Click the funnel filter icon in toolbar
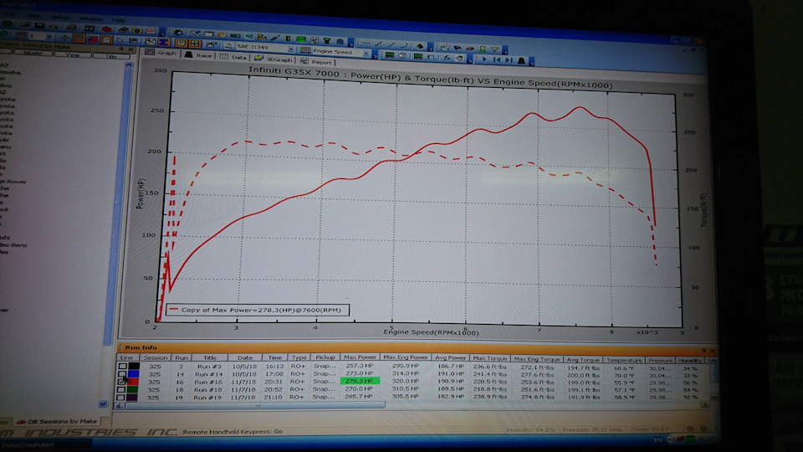 tap(494, 49)
